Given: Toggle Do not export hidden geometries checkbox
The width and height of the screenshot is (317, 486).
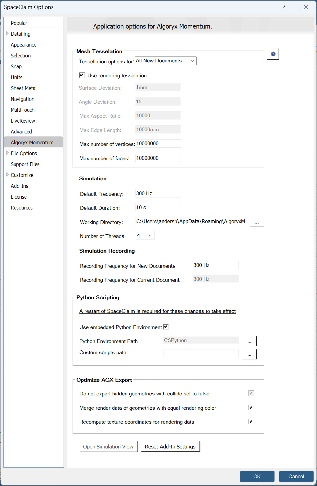Looking at the screenshot, I should point(251,393).
